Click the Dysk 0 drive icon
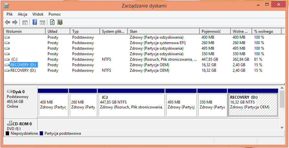Image resolution: width=289 pixels, height=148 pixels. (10, 91)
